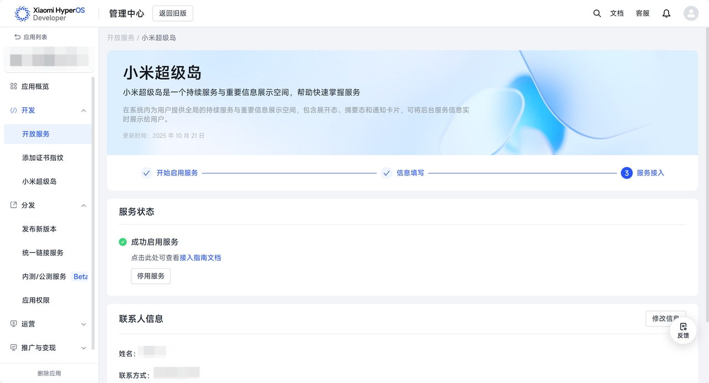Select 添加证书指纹 in the sidebar
Viewport: 709px width, 383px height.
43,157
